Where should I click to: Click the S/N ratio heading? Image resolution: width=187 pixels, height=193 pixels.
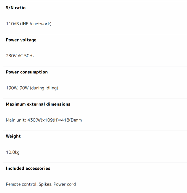16,8
